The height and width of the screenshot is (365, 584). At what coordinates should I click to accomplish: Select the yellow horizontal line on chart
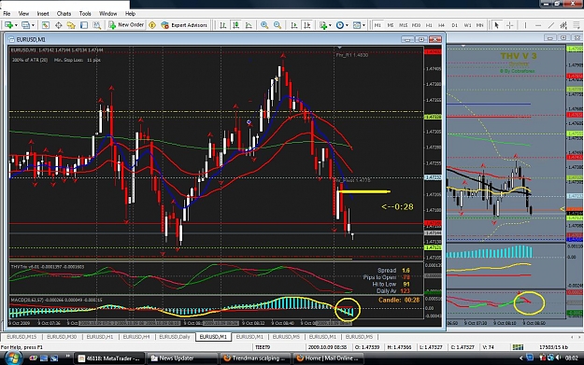coord(364,192)
